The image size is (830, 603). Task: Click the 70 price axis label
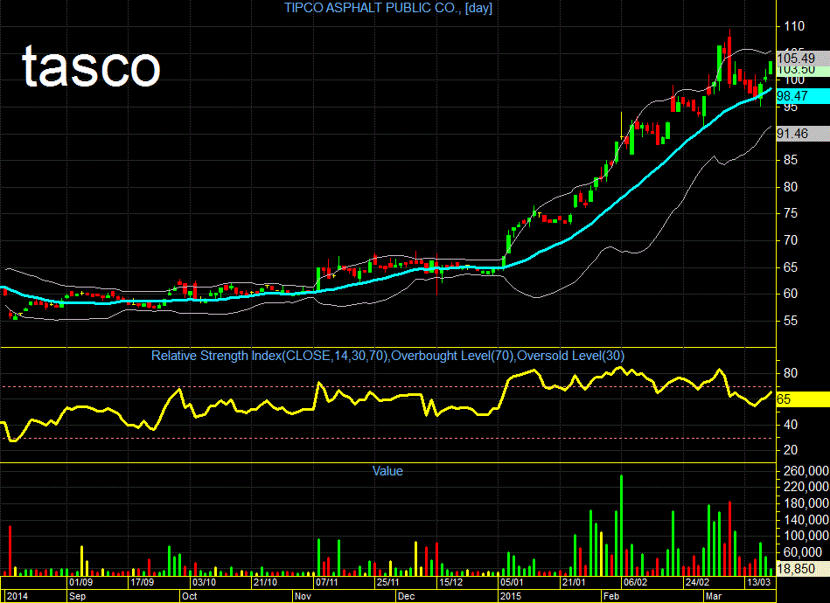[791, 240]
